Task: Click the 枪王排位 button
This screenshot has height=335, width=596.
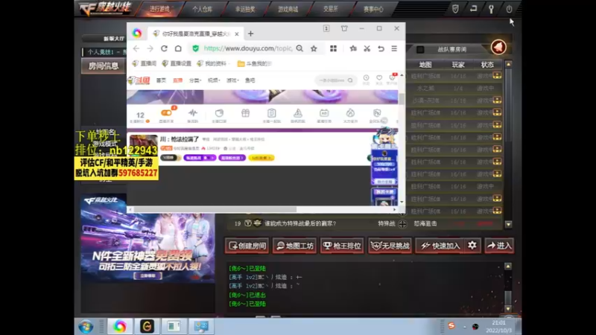Action: click(x=342, y=246)
